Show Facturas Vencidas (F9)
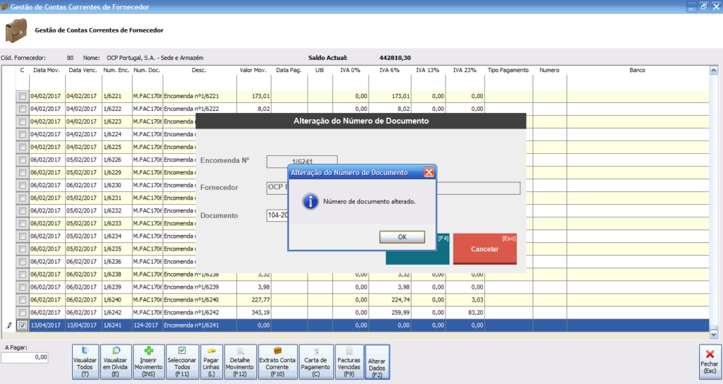Screen dimensions: 723x384 (348, 360)
